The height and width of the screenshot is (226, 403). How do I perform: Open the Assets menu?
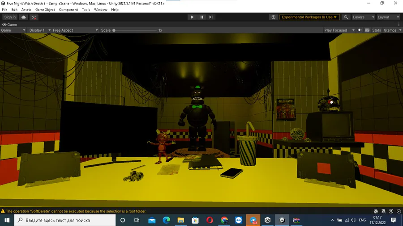pyautogui.click(x=26, y=10)
